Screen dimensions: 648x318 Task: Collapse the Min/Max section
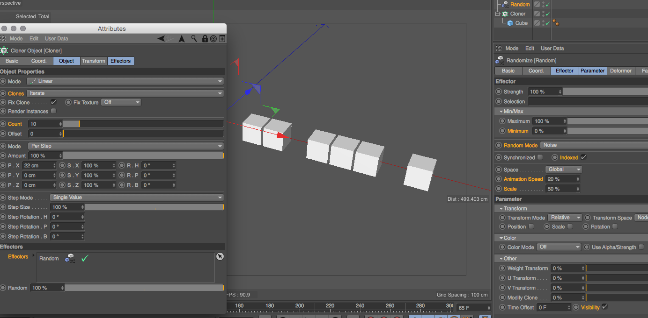(501, 112)
